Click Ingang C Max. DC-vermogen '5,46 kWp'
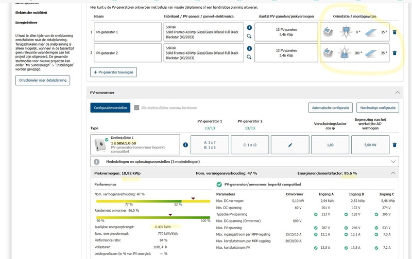Viewport: 412px width, 259px height. point(388,201)
